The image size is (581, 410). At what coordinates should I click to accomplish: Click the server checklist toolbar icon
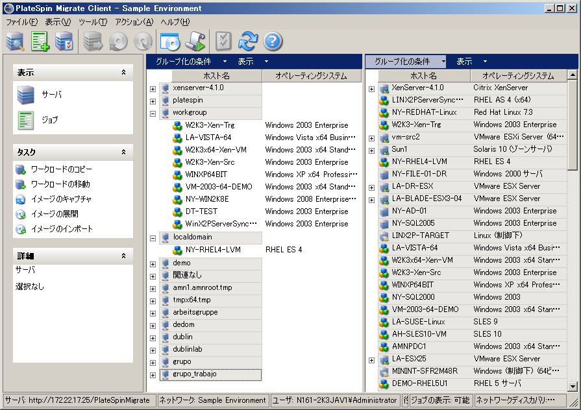(x=64, y=42)
